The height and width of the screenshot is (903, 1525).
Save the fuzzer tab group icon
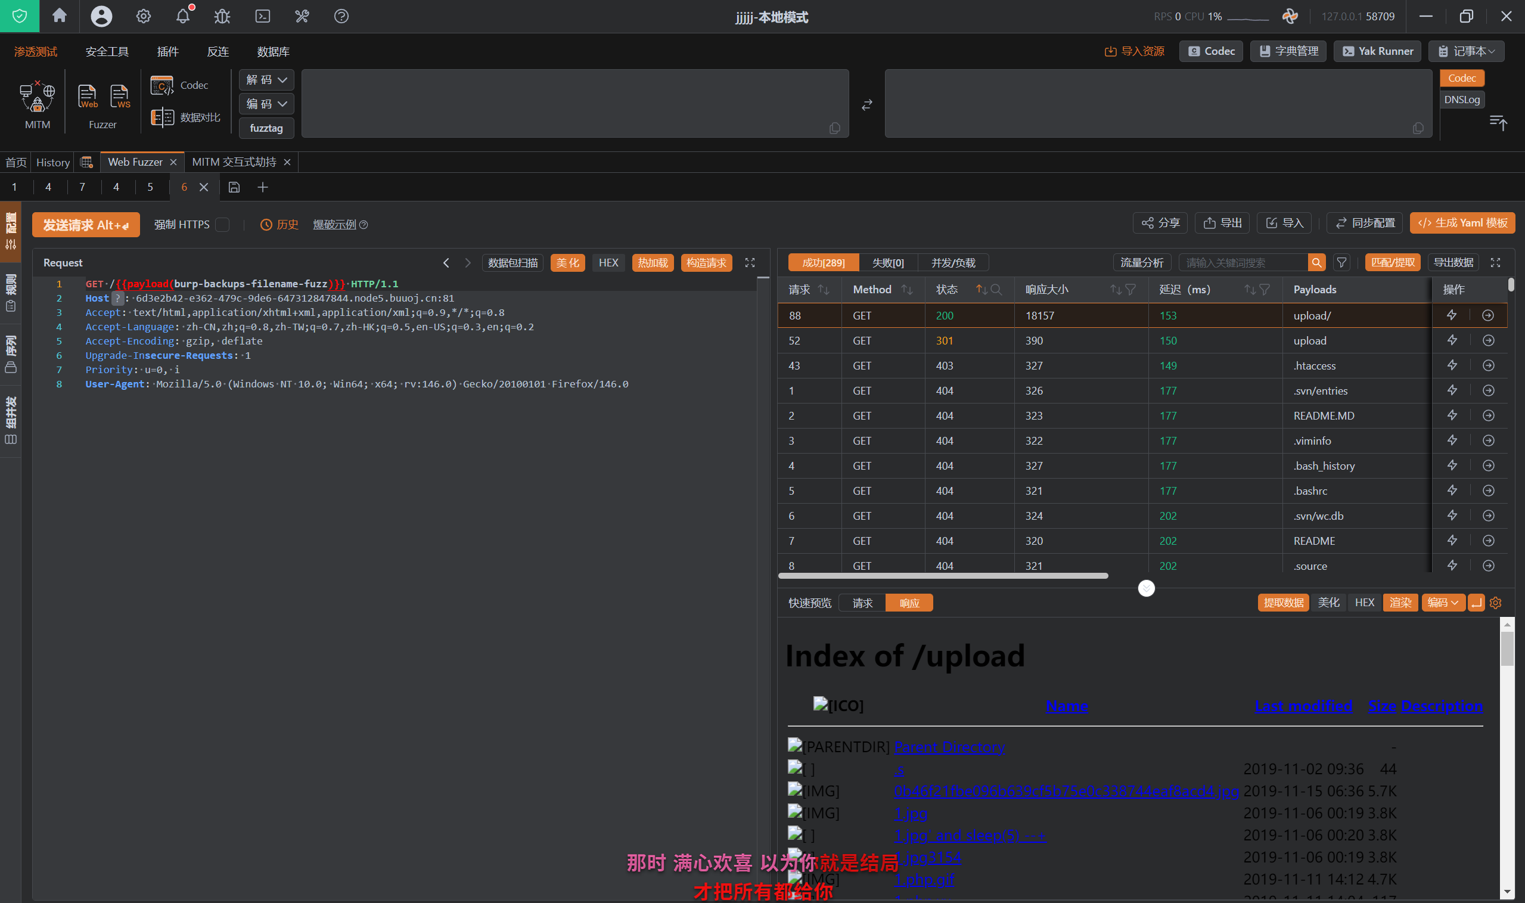(x=234, y=187)
